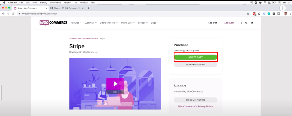The image size is (292, 116).
Task: Click the recycle-arrows extension icon
Action: pyautogui.click(x=259, y=14)
